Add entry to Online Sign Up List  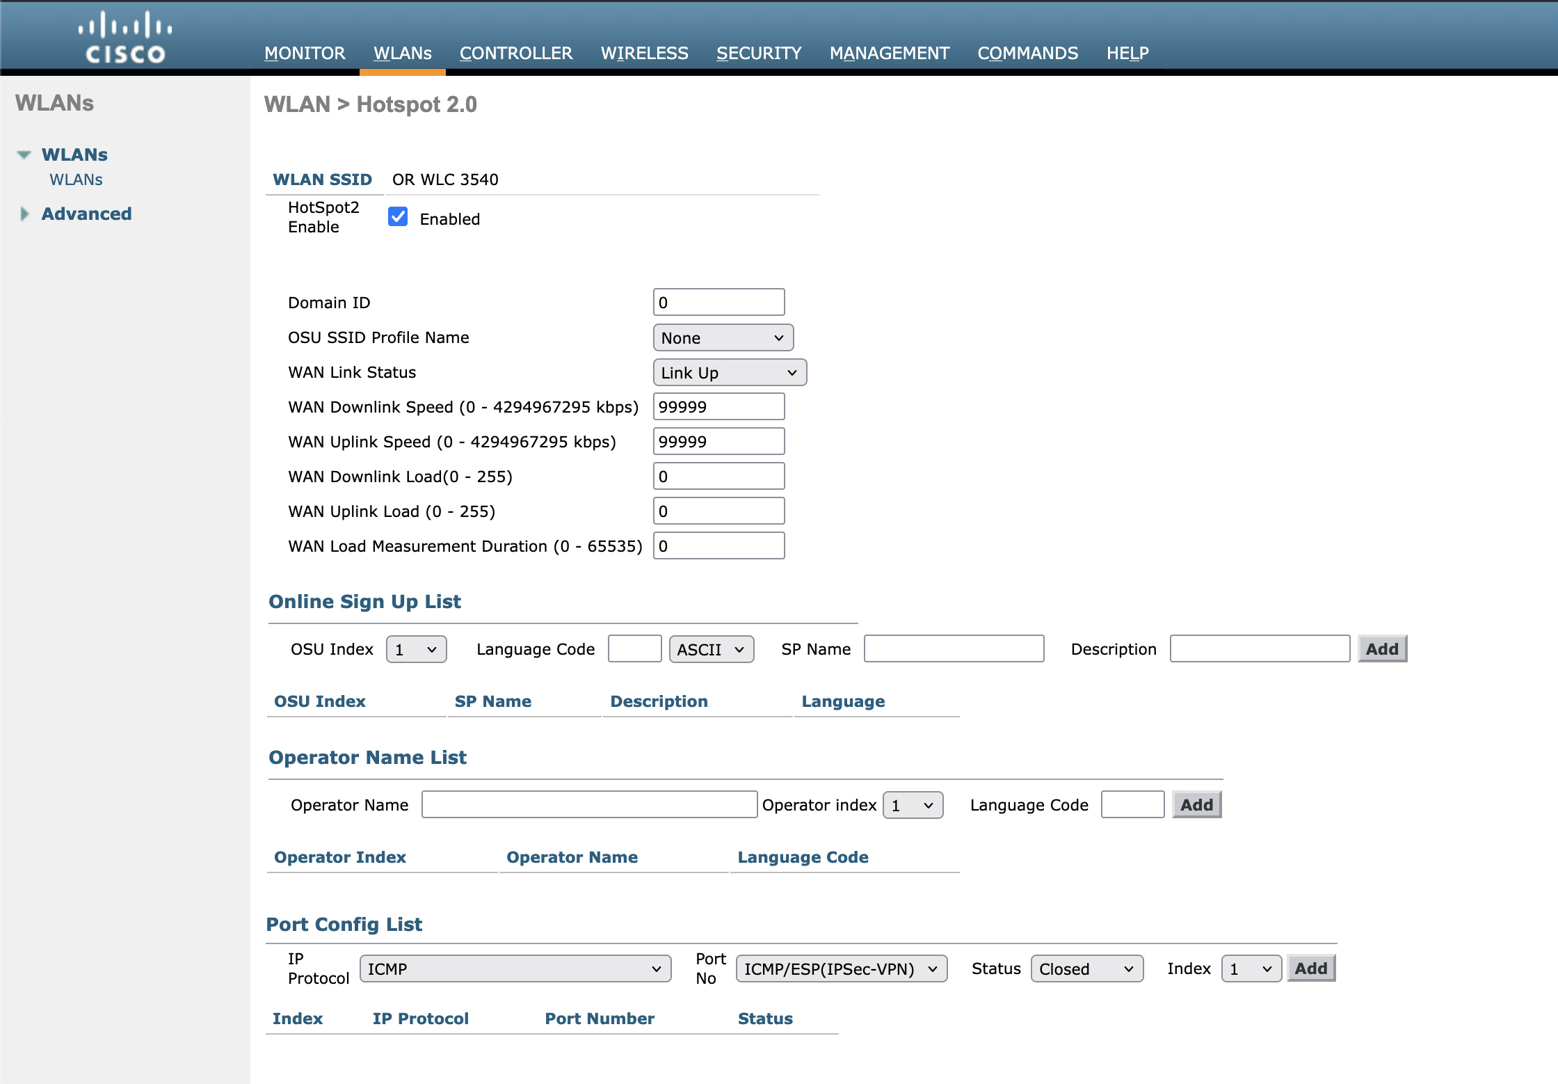[x=1382, y=648]
